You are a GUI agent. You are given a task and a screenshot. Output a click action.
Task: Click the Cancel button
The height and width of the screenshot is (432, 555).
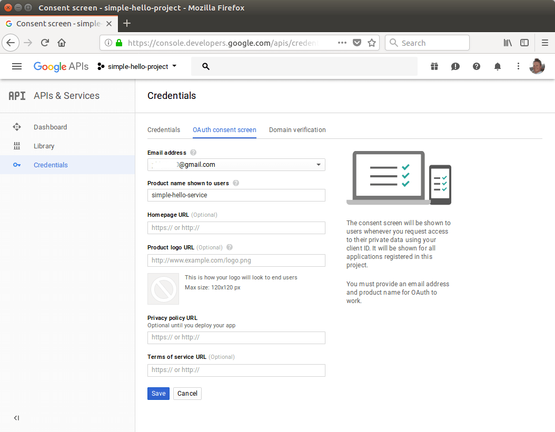coord(187,394)
